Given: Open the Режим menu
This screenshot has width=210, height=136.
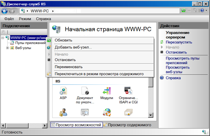Looking at the screenshot, I should 25,19.
